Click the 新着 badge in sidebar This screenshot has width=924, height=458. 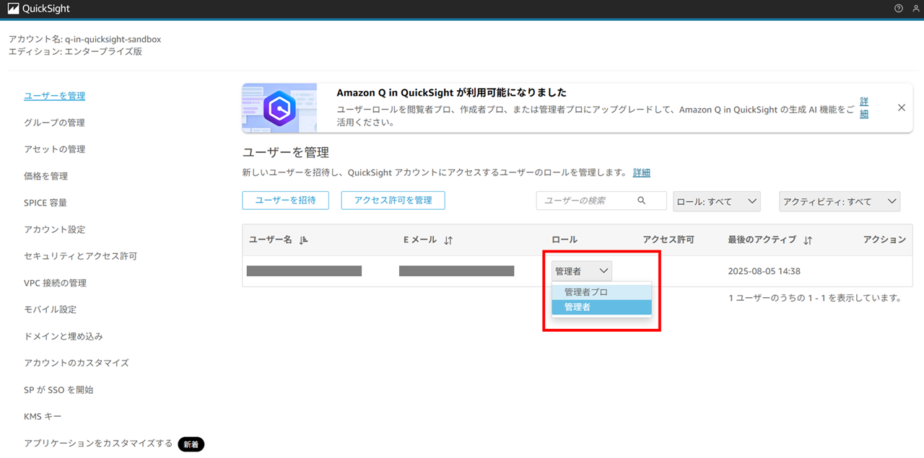pos(191,444)
